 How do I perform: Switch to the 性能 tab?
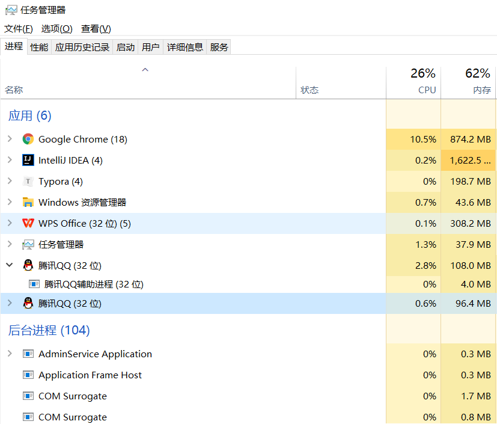(x=39, y=48)
